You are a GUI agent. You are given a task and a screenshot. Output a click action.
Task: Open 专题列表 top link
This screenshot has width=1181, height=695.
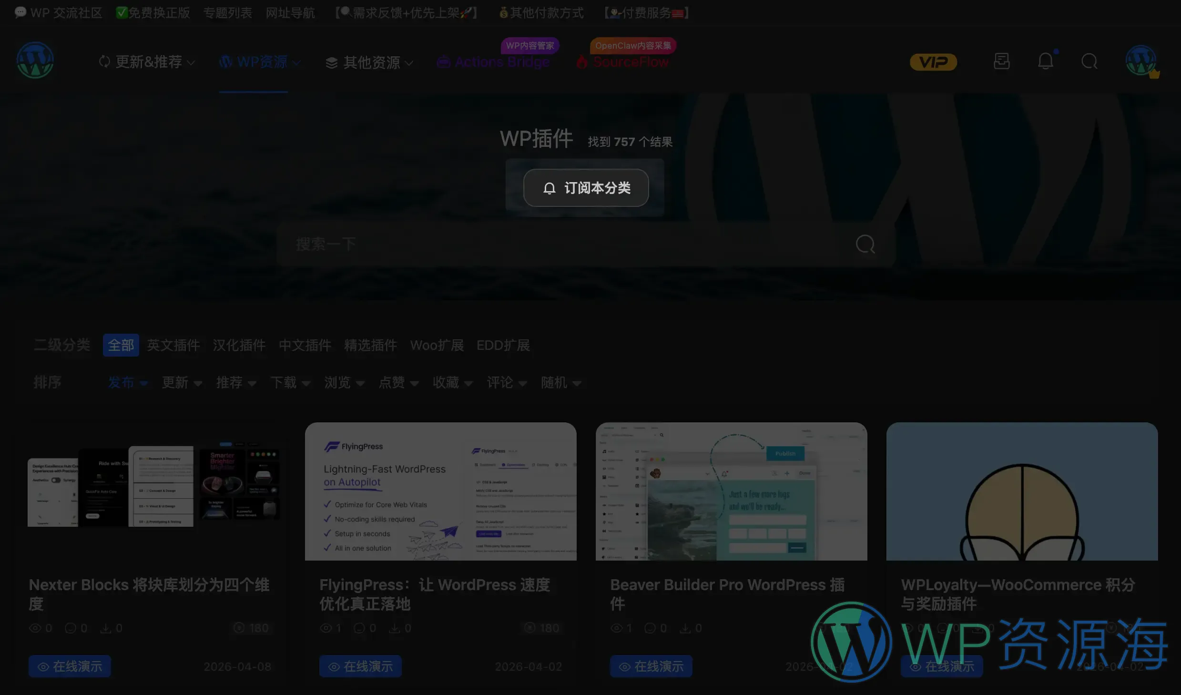(x=228, y=13)
